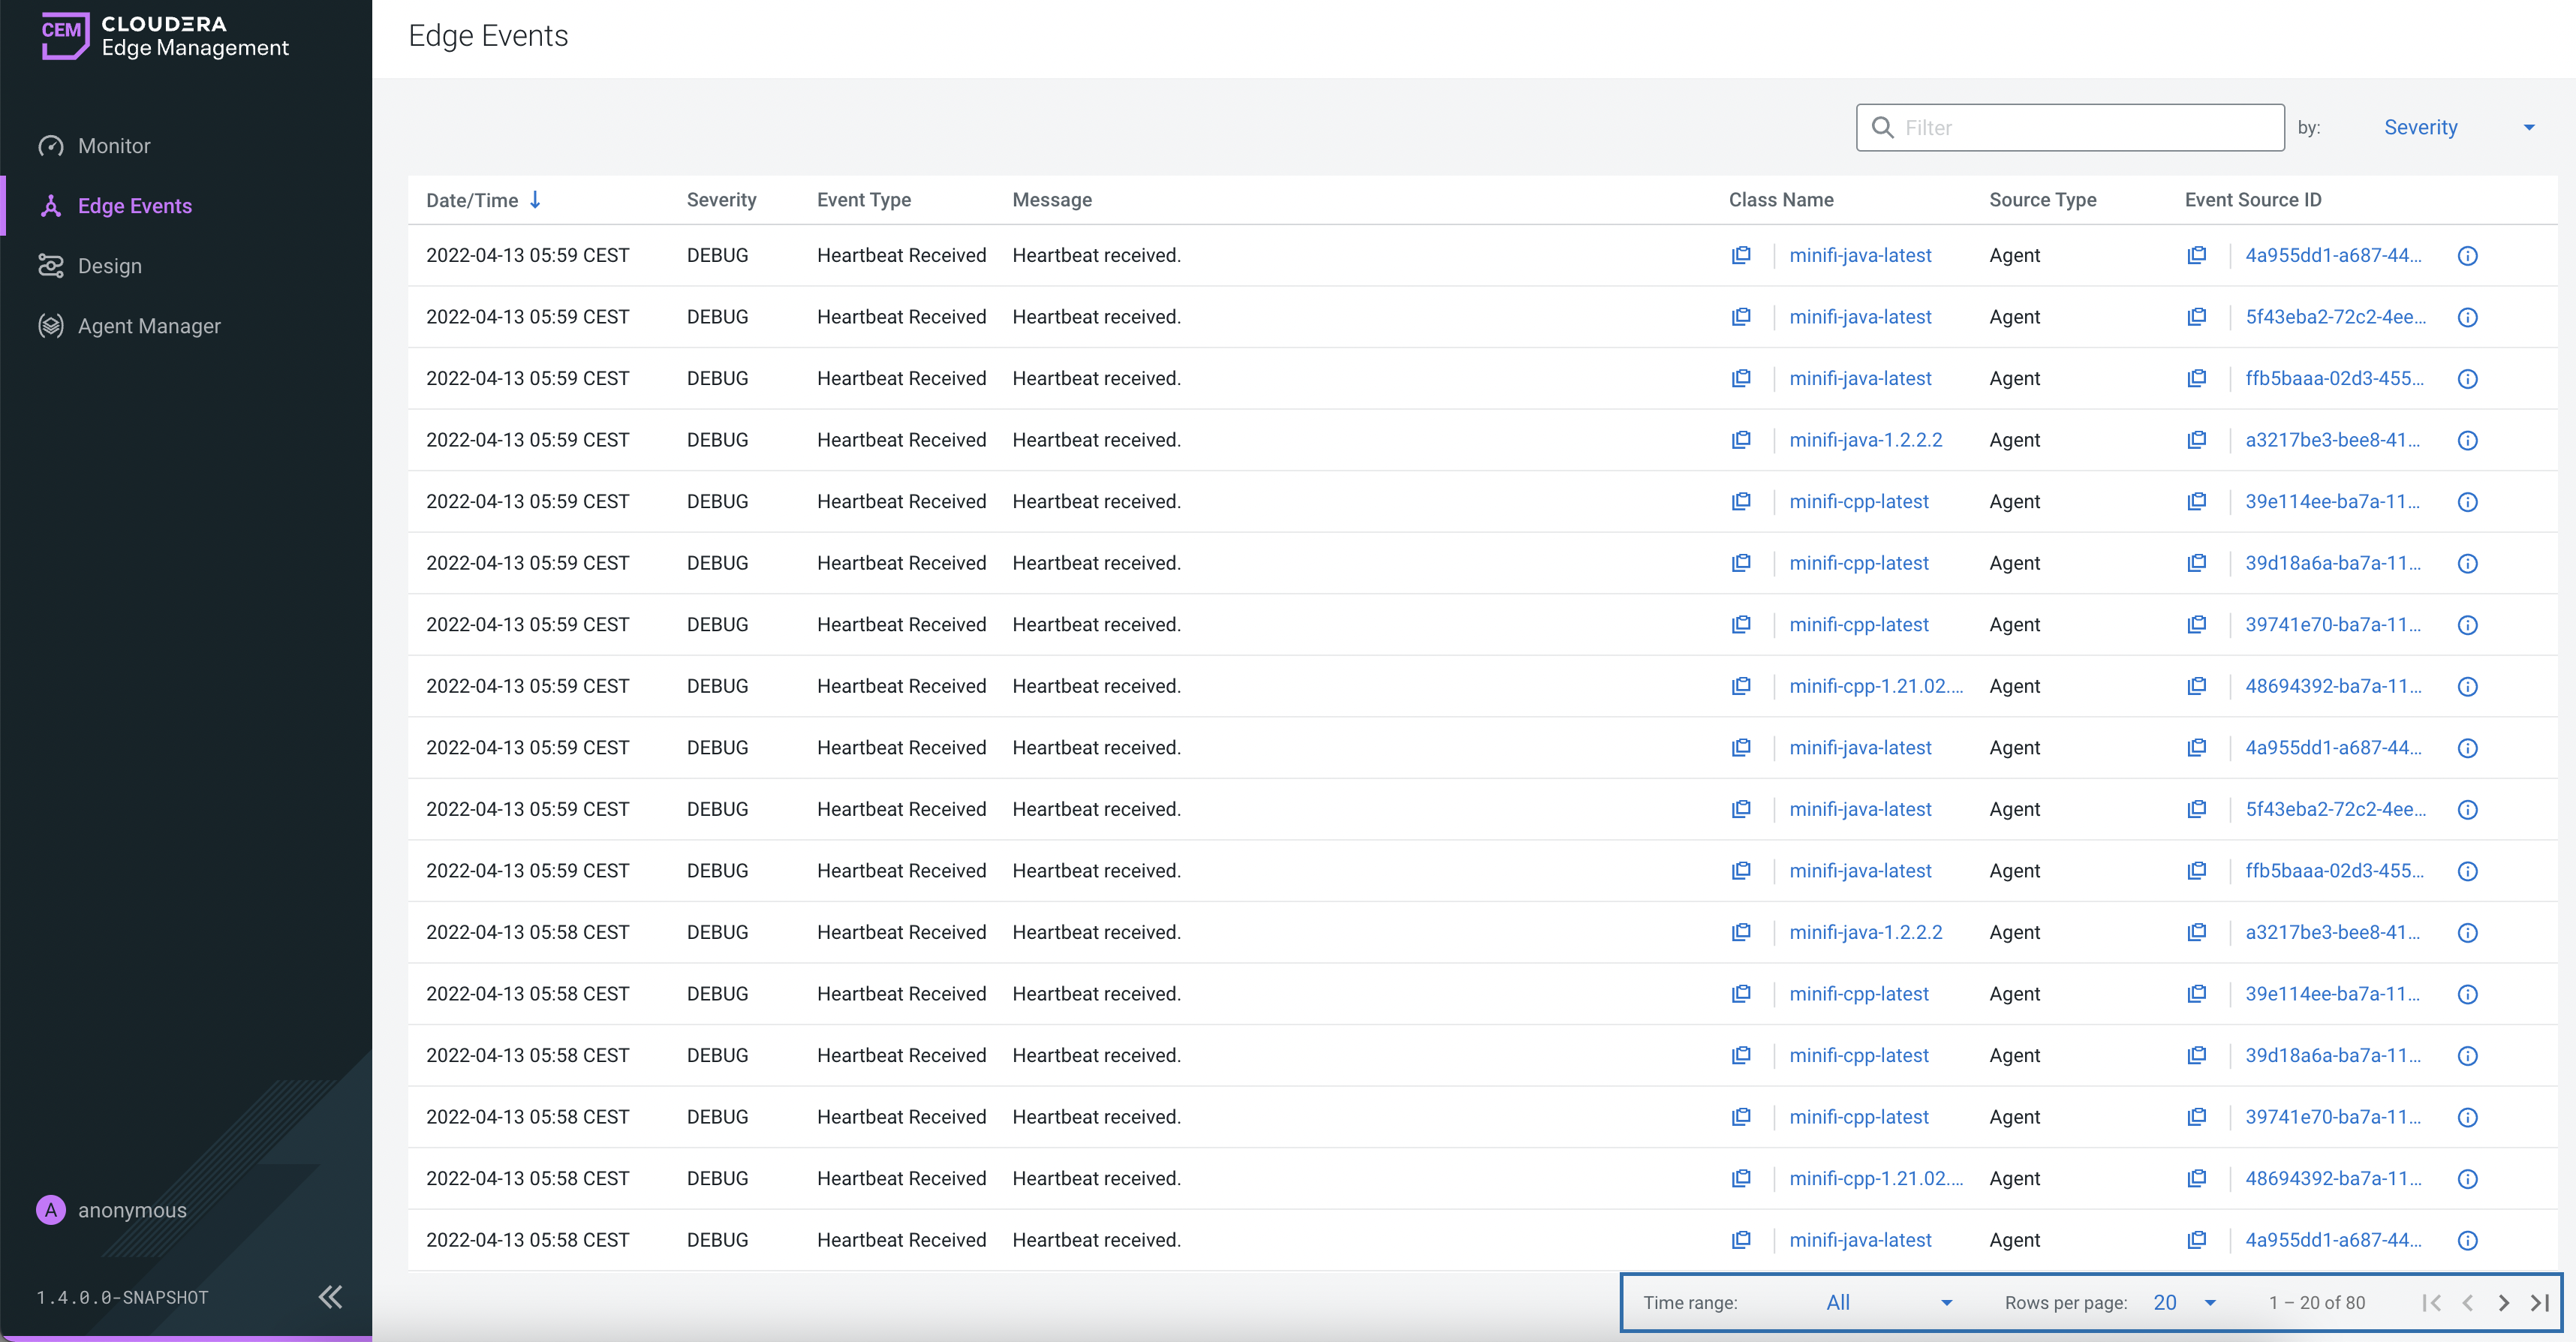
Task: Collapse the sidebar with double-chevron icon
Action: point(330,1297)
